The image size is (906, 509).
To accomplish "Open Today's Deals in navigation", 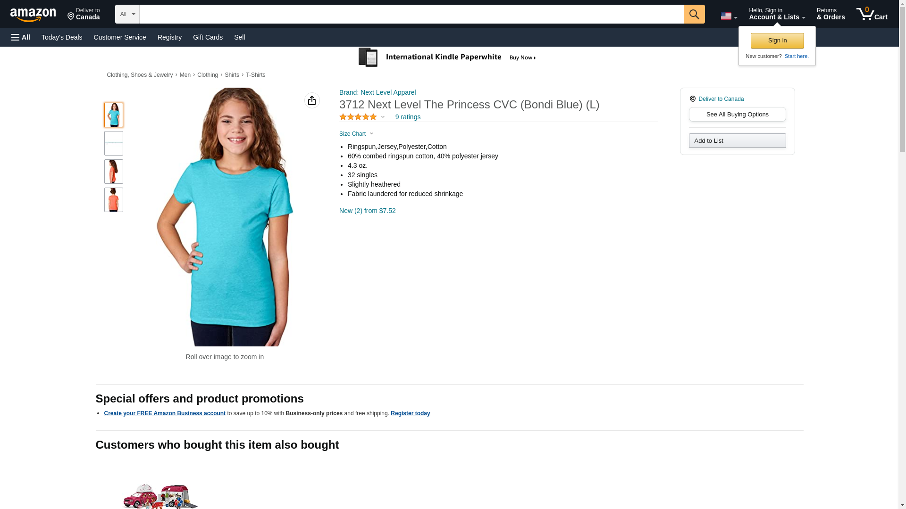I will 62,37.
